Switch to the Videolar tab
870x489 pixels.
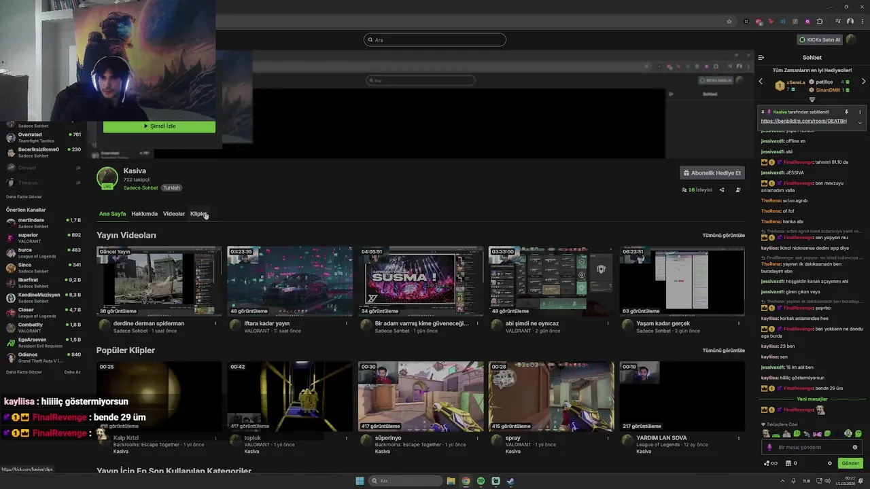[x=173, y=214]
